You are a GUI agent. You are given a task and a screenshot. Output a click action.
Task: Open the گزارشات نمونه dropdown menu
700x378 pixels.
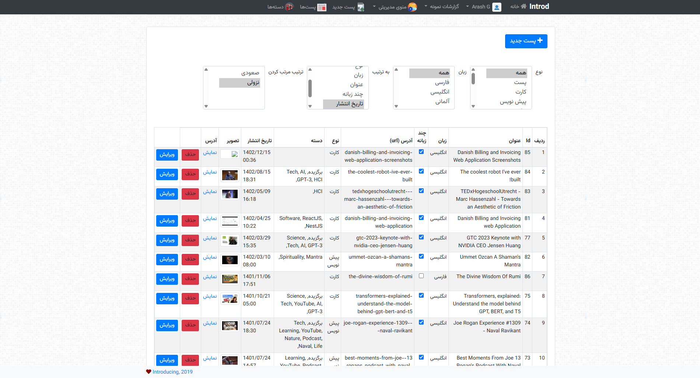pyautogui.click(x=442, y=7)
